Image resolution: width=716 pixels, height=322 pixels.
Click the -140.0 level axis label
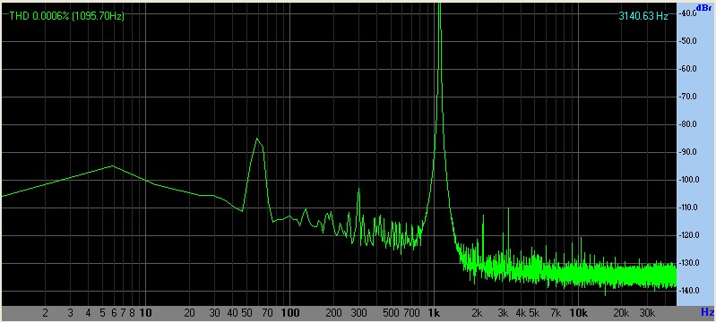(x=686, y=291)
